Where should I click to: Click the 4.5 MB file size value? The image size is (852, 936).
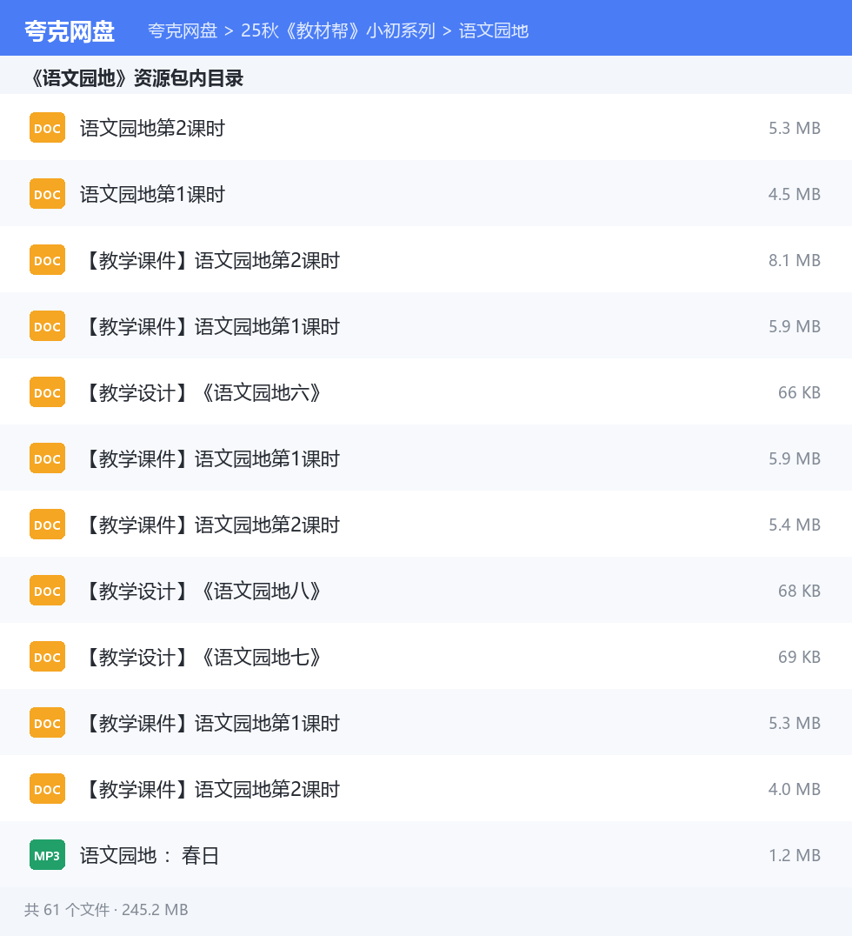[x=794, y=194]
